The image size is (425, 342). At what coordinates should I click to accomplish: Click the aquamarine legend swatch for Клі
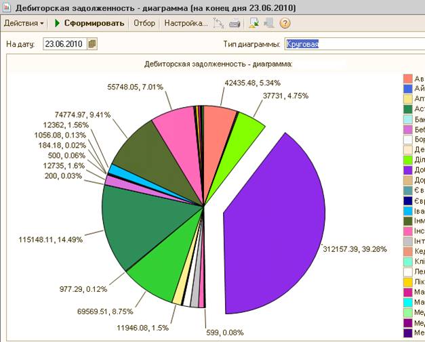click(408, 262)
